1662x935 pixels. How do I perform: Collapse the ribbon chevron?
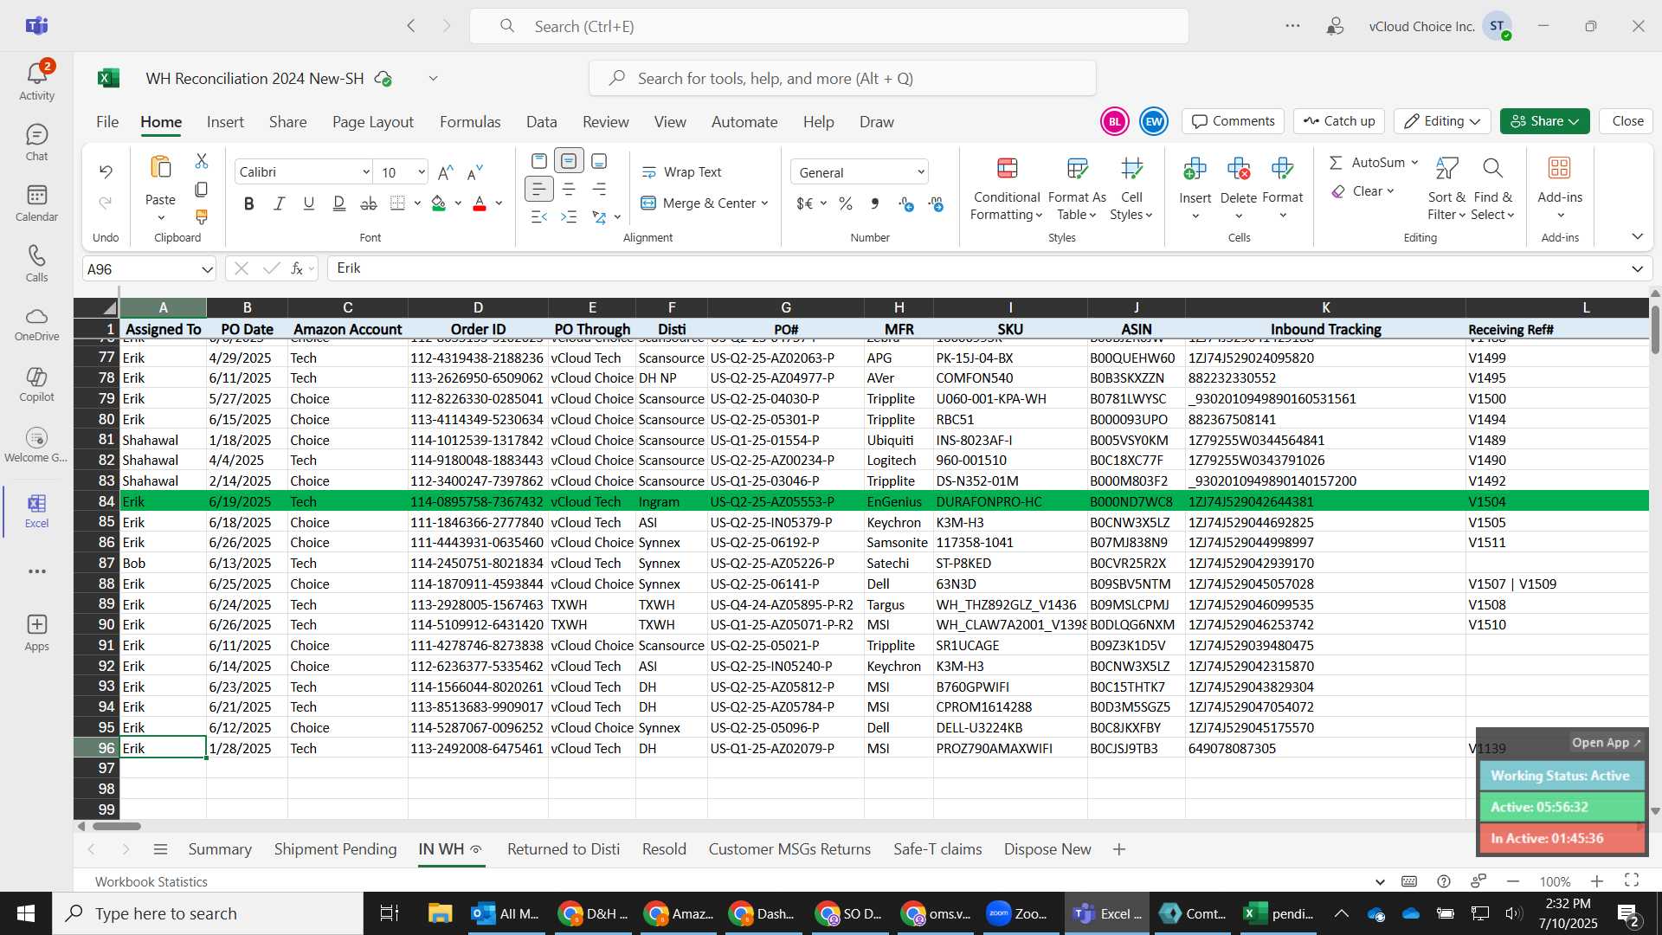click(x=1637, y=236)
